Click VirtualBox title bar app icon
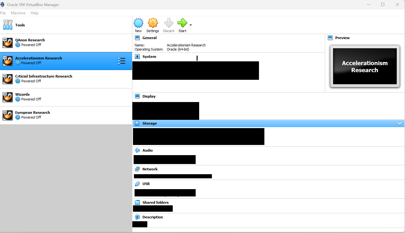The height and width of the screenshot is (233, 405). coord(3,4)
